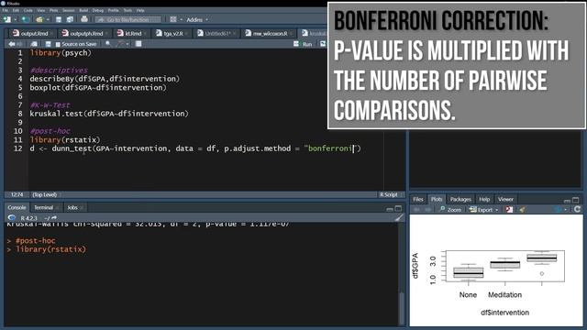This screenshot has width=587, height=330.
Task: Open the workspace panes dropdown arrow
Action: tap(182, 19)
